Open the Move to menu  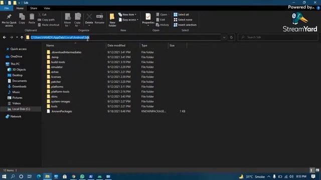pos(67,20)
